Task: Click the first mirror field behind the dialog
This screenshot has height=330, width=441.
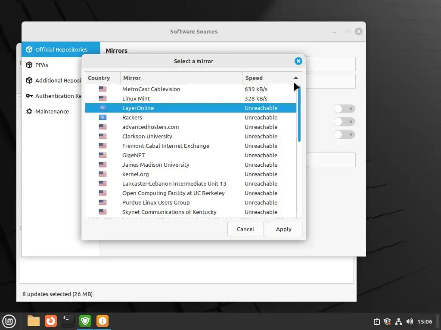Action: 330,64
